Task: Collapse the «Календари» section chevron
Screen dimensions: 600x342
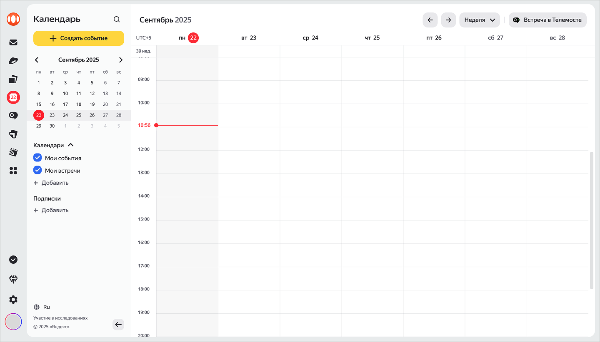Action: pos(71,145)
